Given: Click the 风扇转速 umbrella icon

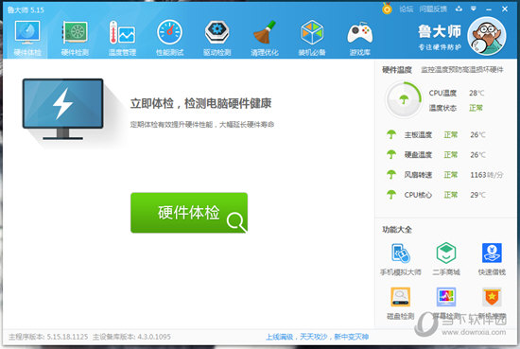Looking at the screenshot, I should [391, 174].
